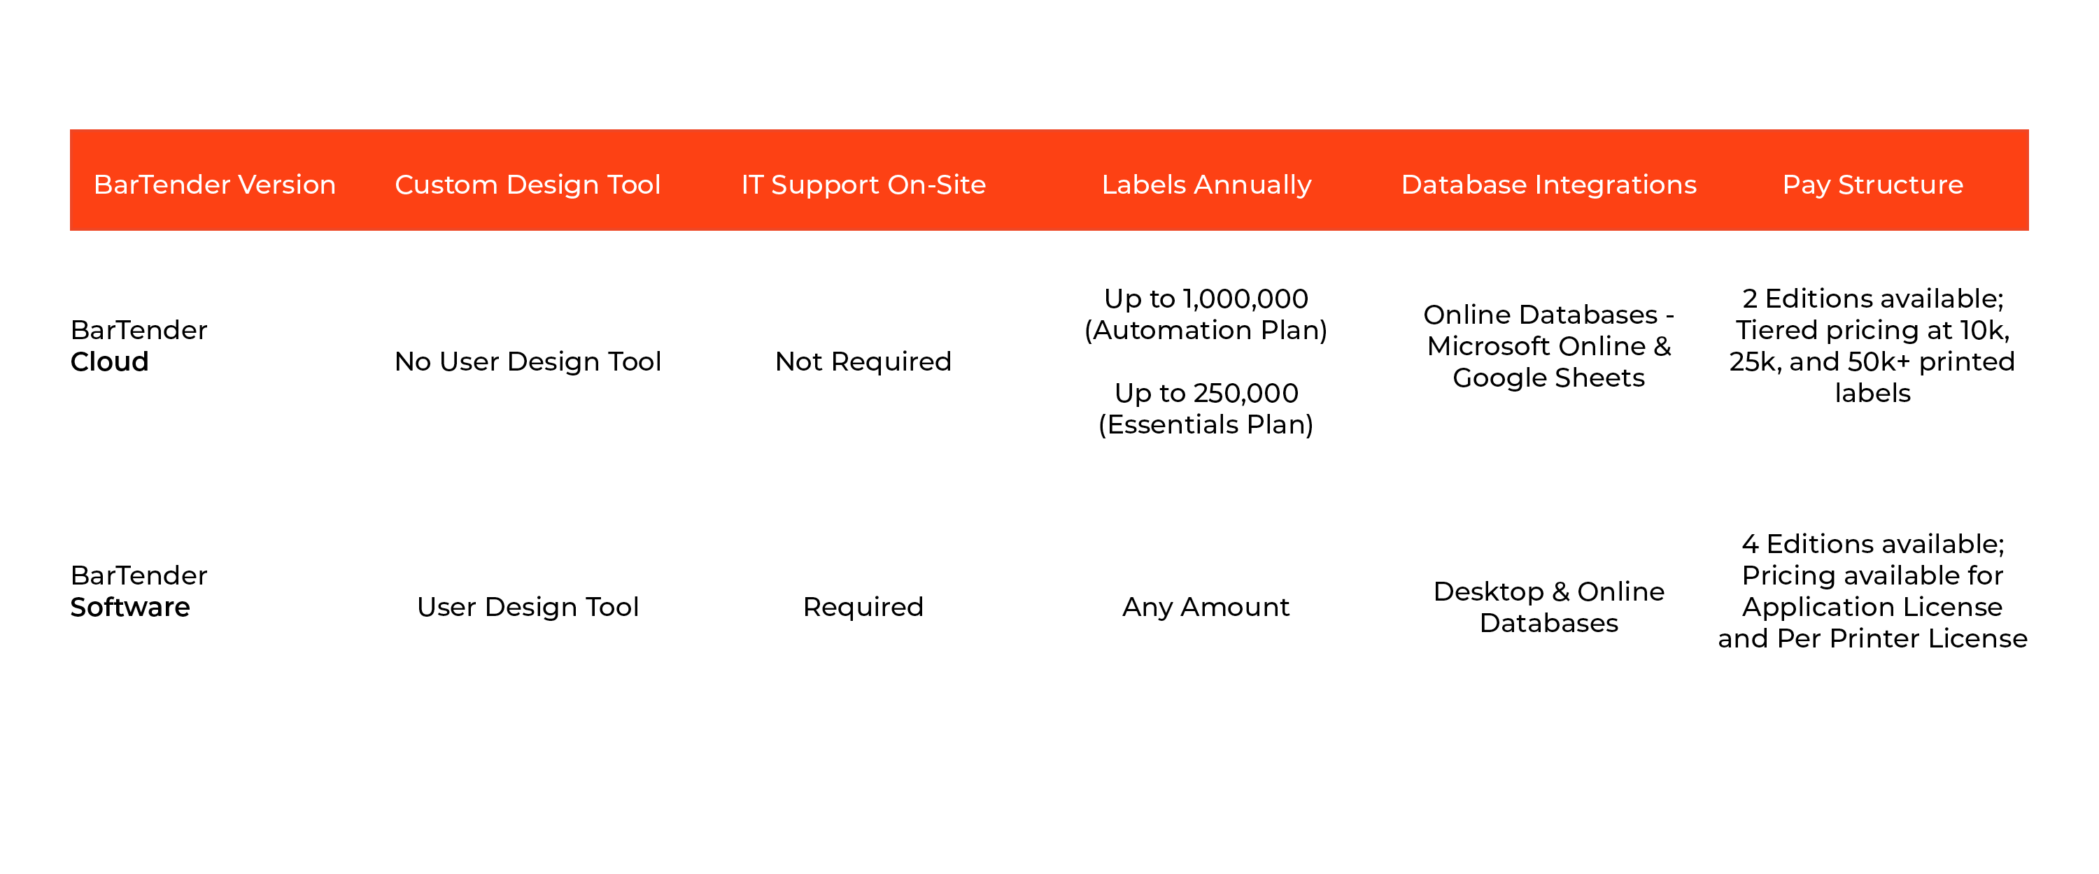Click the Software row's 'Required' cell

(x=863, y=607)
